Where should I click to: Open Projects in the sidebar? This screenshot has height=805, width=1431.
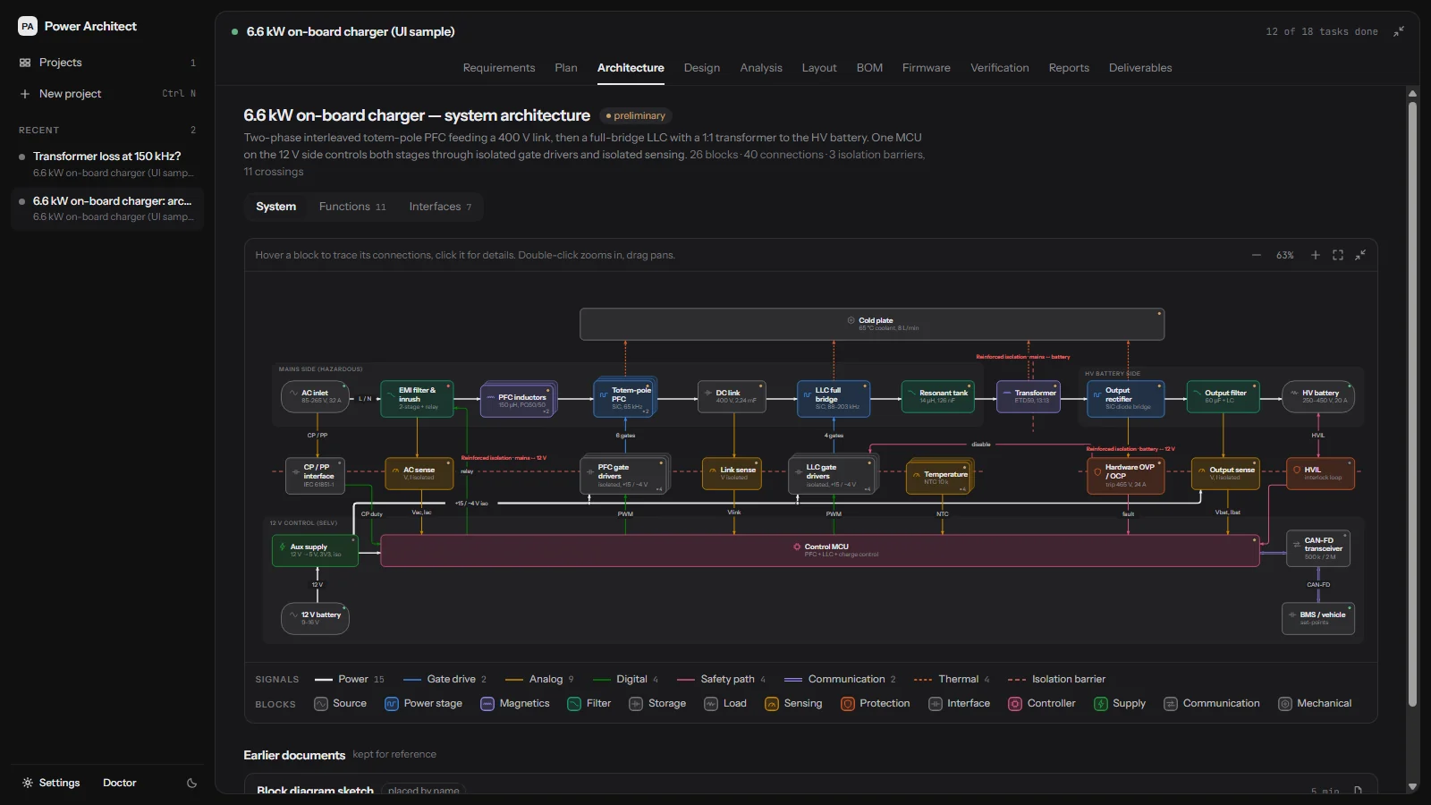click(107, 63)
